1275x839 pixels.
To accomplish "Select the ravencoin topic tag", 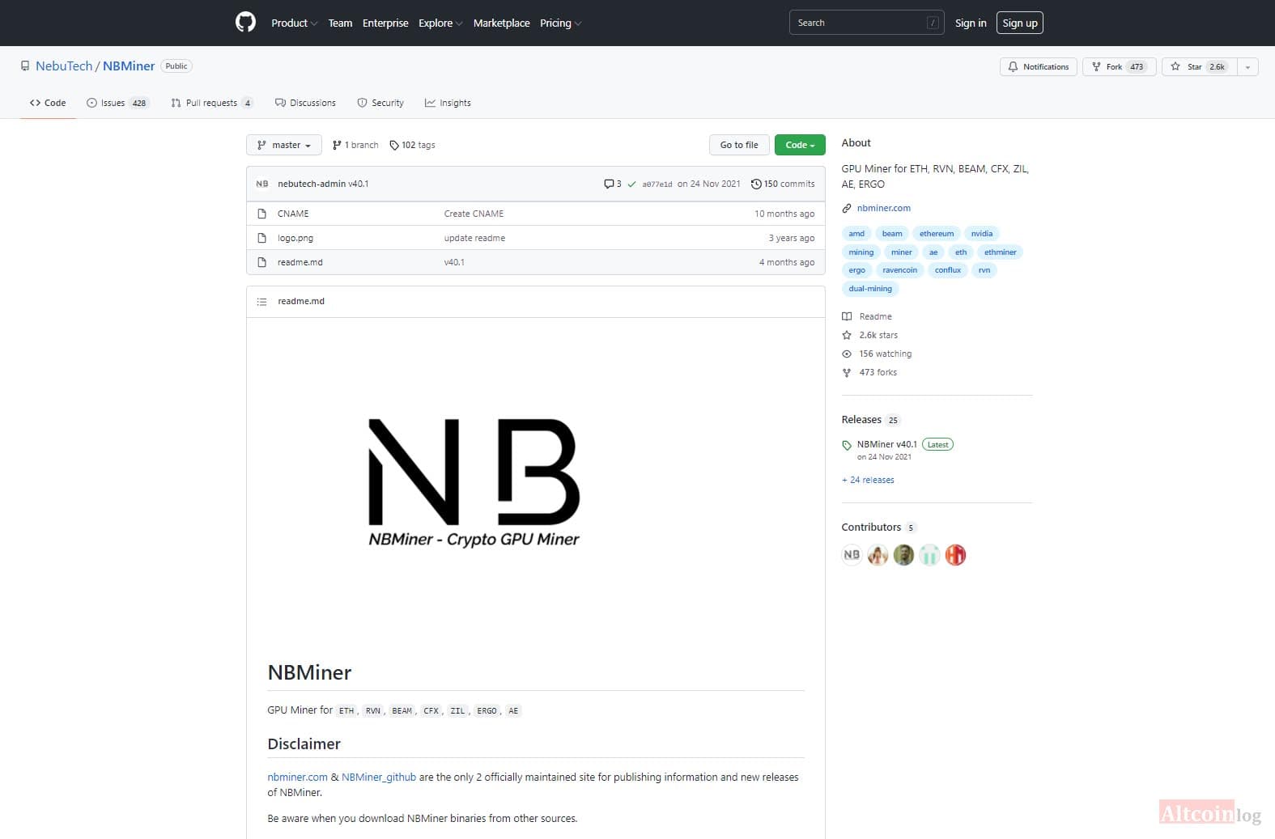I will (899, 270).
